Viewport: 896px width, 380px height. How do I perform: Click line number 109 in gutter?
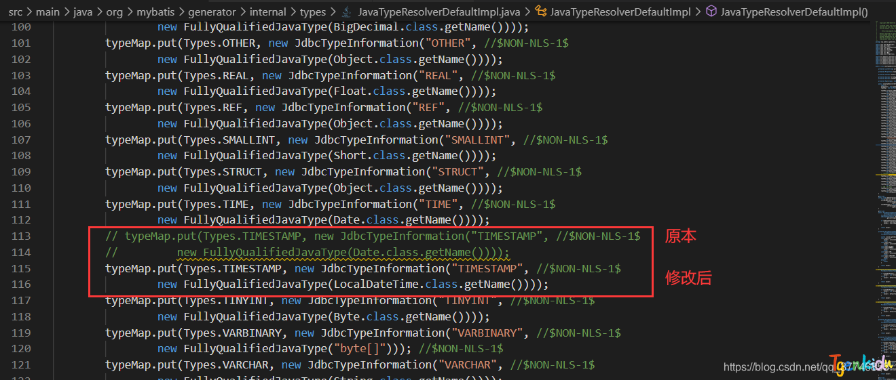point(21,171)
